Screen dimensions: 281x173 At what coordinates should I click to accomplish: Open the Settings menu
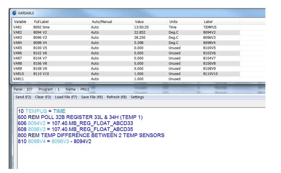pos(137,97)
